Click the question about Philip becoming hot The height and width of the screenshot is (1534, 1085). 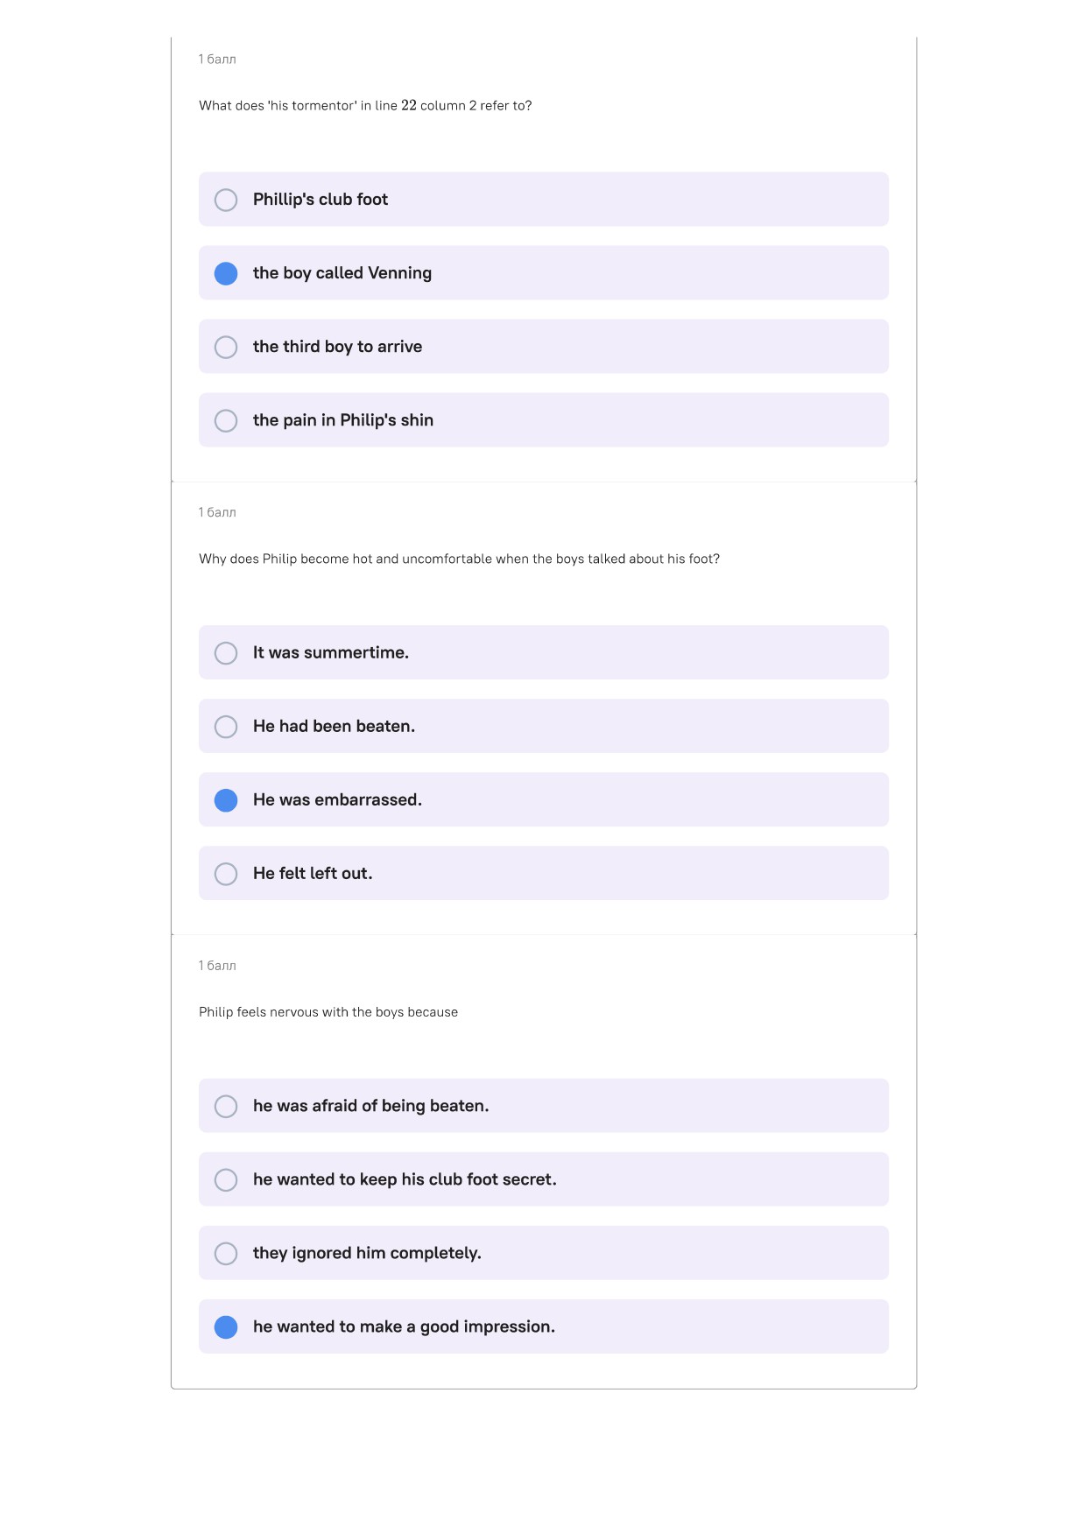click(x=459, y=559)
